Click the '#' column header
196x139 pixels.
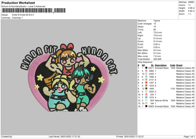point(139,65)
